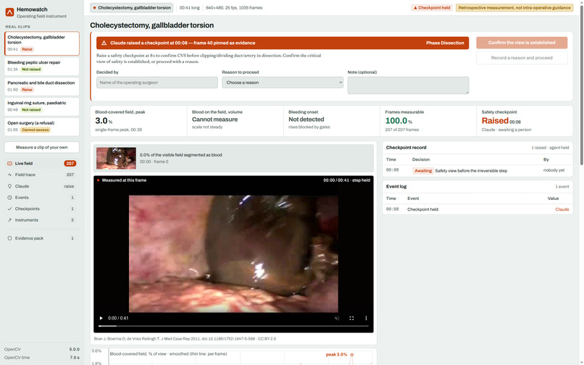This screenshot has width=584, height=365.
Task: Click the surgical video frame
Action: tap(233, 253)
